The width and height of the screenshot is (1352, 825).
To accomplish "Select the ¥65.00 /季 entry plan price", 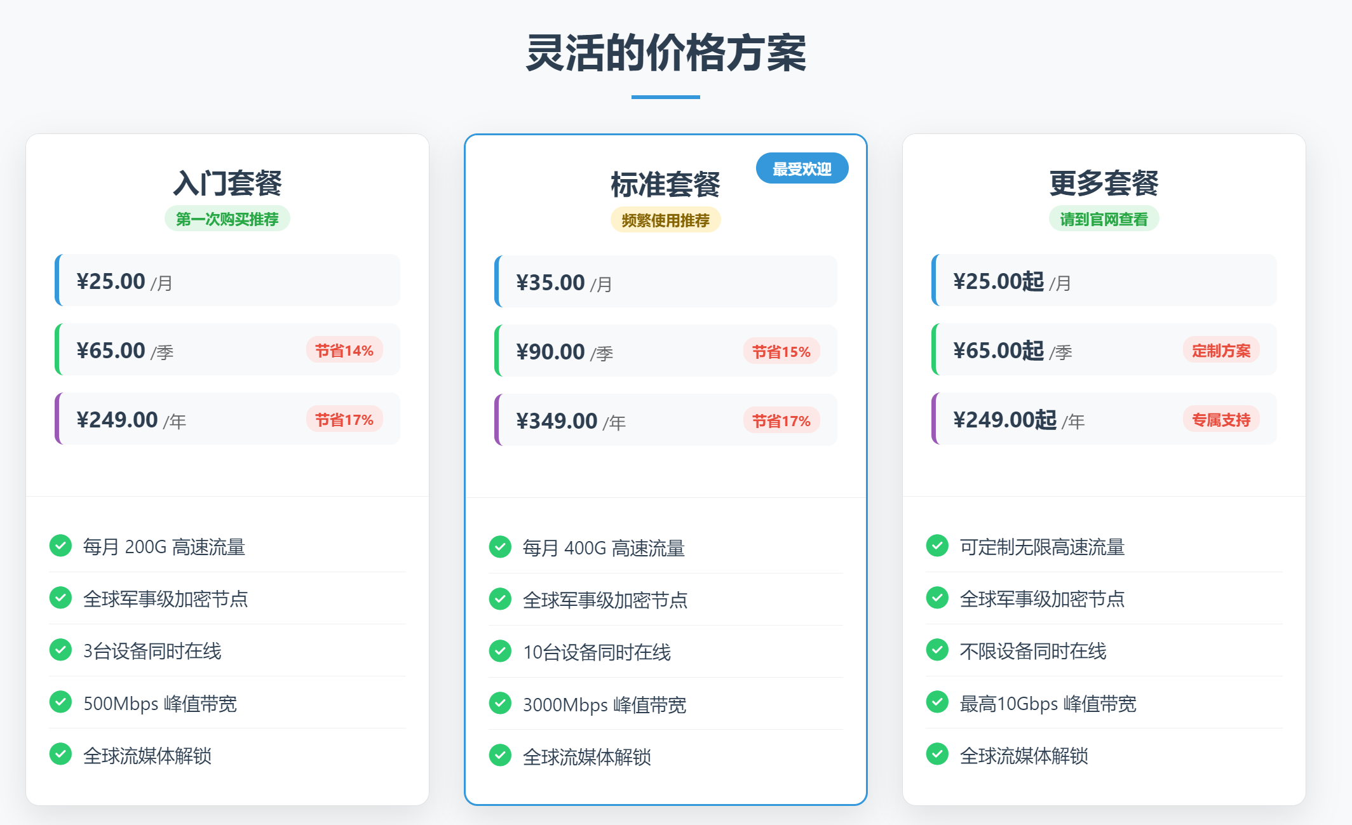I will [x=227, y=349].
